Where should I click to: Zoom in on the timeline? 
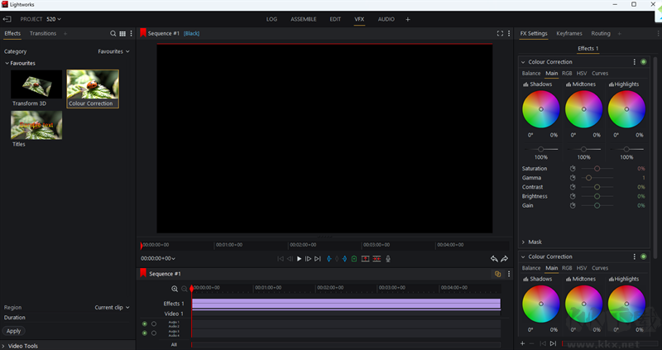click(x=175, y=289)
